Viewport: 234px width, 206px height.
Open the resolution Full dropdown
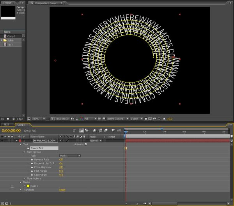90,119
